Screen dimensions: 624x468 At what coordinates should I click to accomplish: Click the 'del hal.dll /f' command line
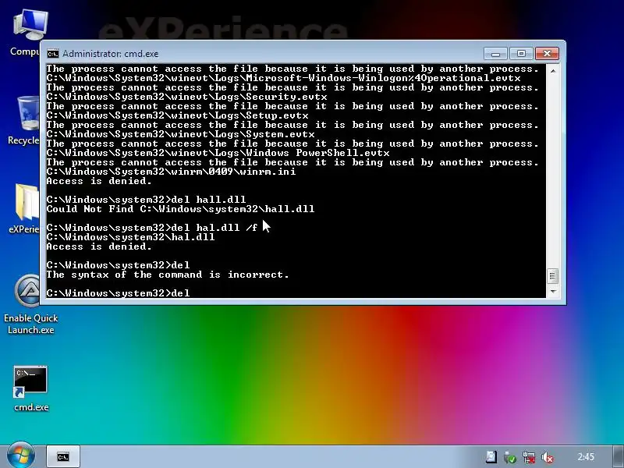(x=152, y=228)
